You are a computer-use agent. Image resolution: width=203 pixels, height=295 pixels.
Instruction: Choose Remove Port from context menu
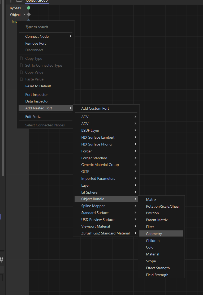pos(36,43)
